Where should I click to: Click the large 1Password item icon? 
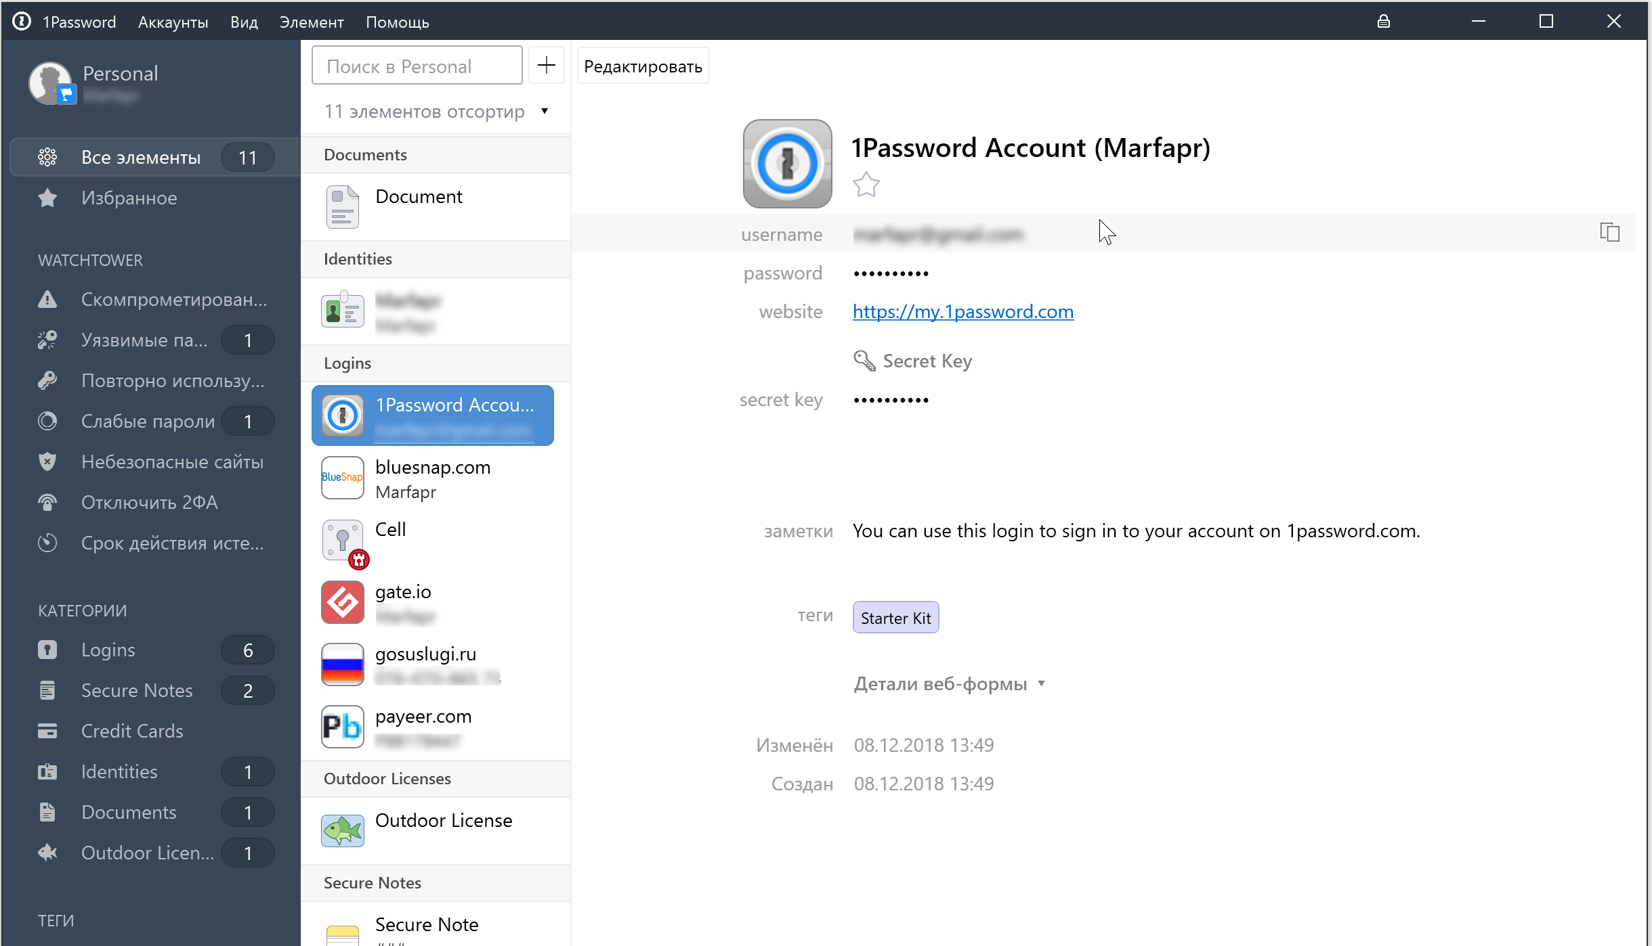787,164
